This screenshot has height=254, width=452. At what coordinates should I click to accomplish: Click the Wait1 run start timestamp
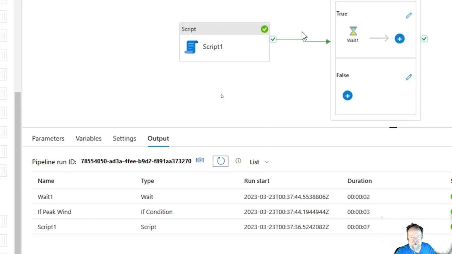click(286, 197)
